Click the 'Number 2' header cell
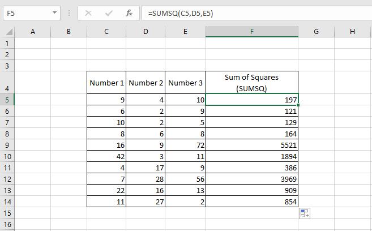The image size is (372, 231). 146,82
